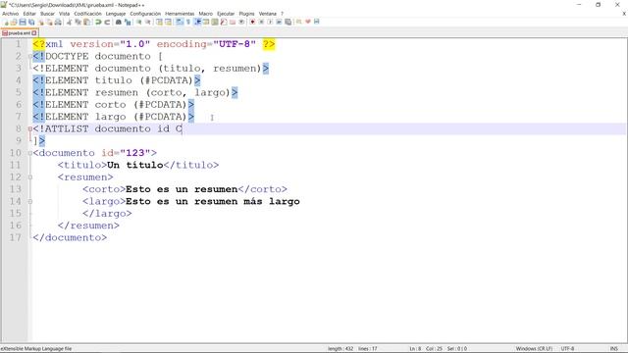Image resolution: width=628 pixels, height=353 pixels.
Task: Open the Lenguaje menu
Action: pos(116,14)
